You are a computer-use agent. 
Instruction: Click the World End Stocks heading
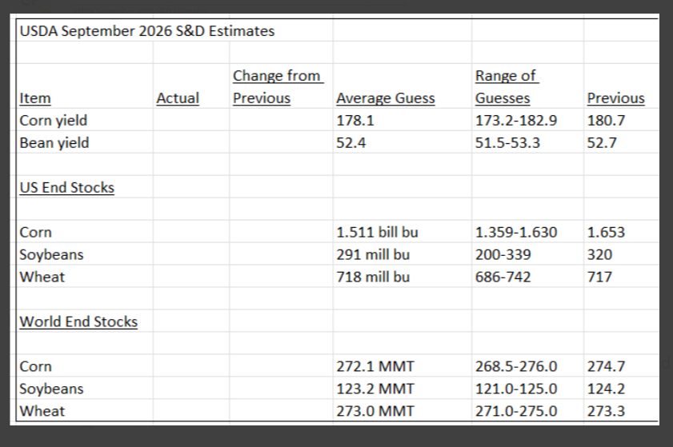tap(78, 321)
